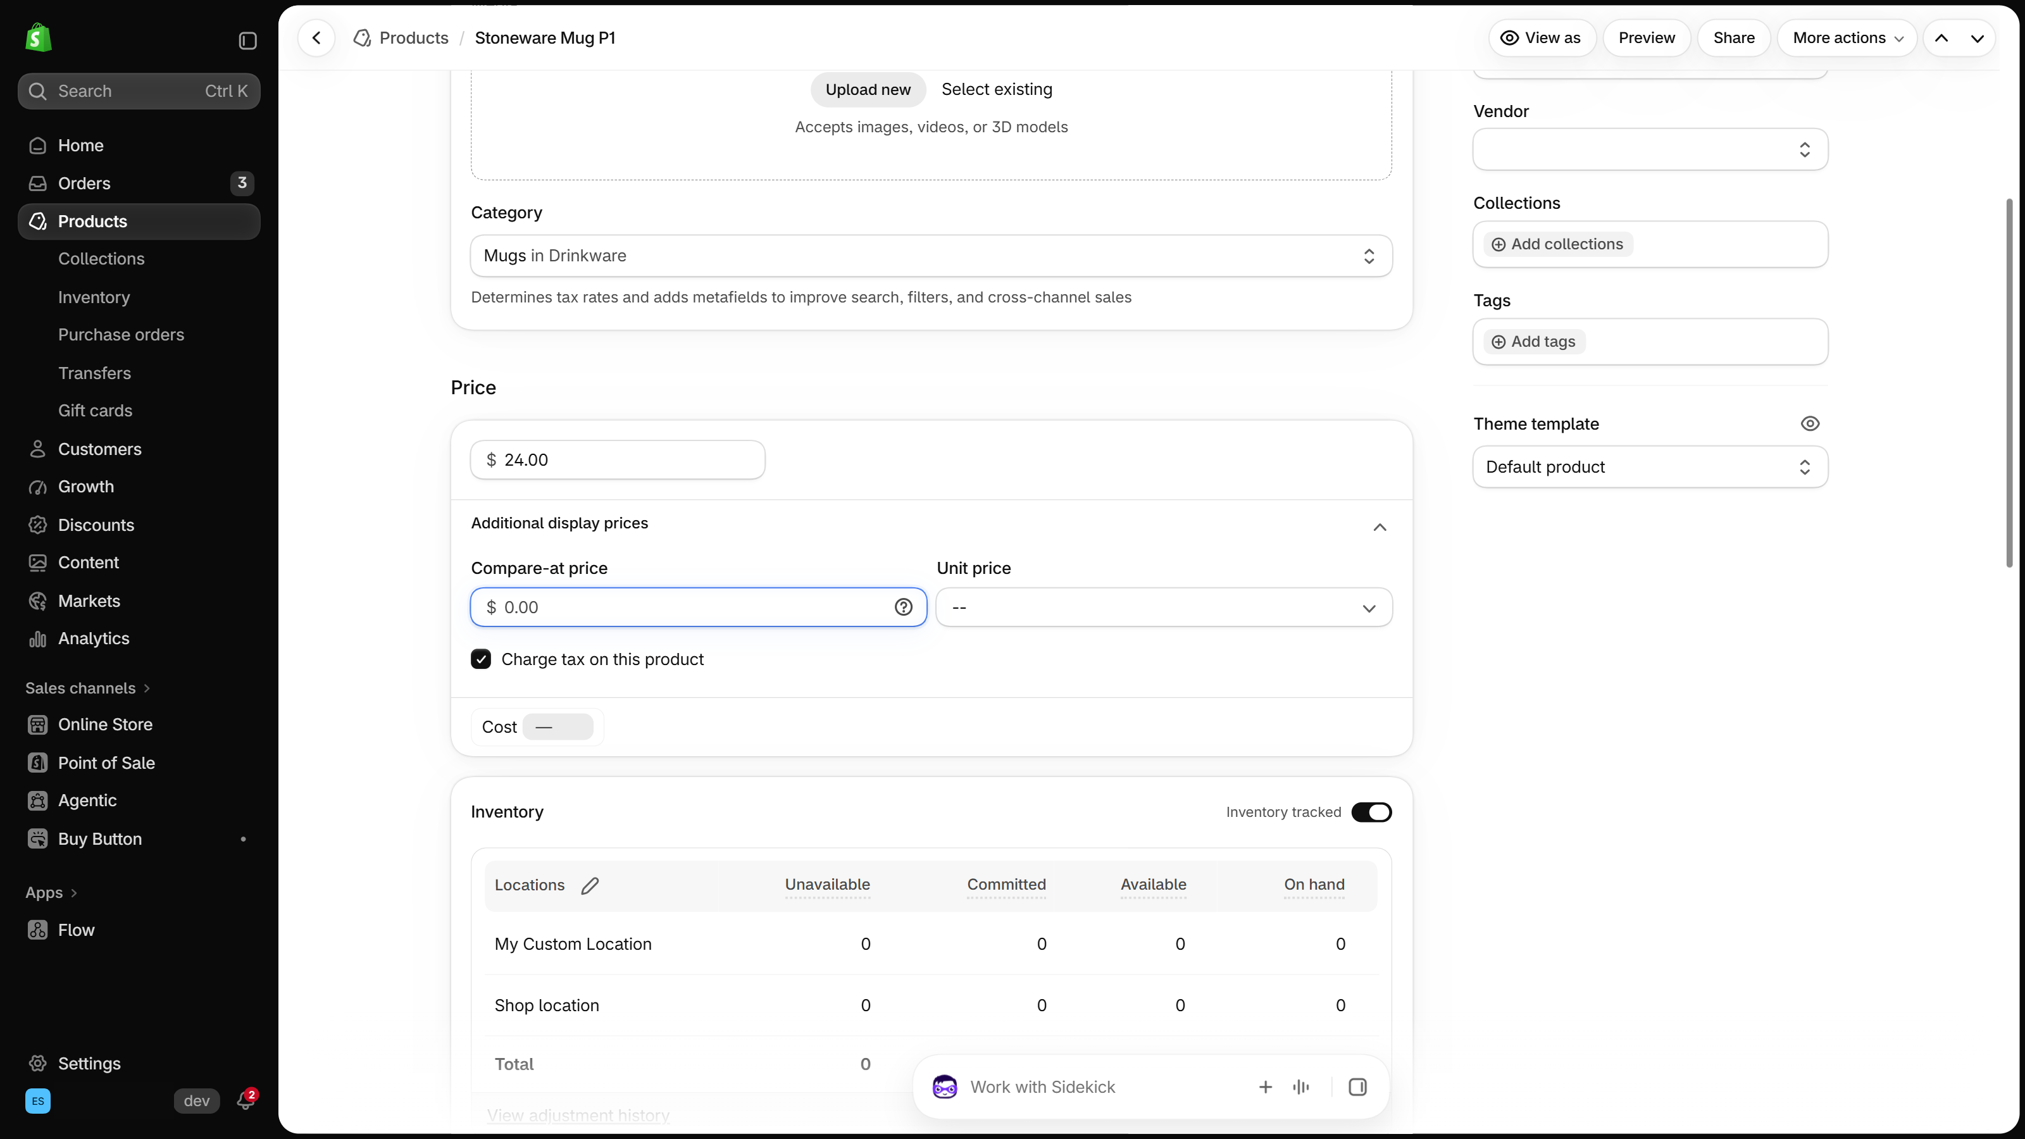This screenshot has width=2025, height=1139.
Task: Click Add tags
Action: pyautogui.click(x=1535, y=342)
